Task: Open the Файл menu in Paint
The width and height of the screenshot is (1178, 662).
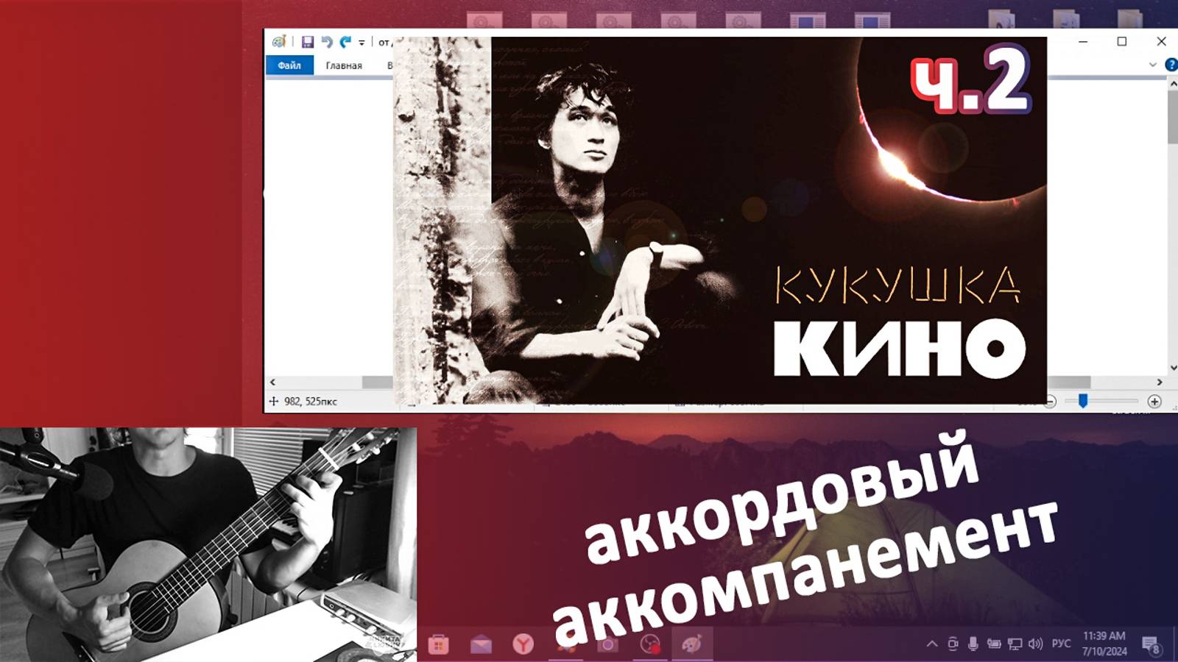Action: tap(289, 65)
